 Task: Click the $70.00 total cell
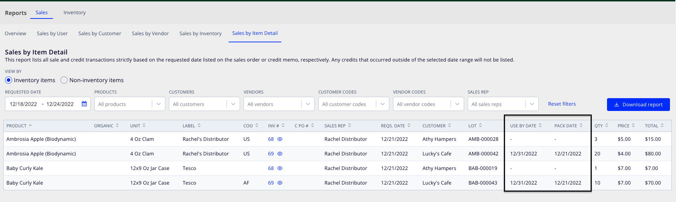(653, 183)
